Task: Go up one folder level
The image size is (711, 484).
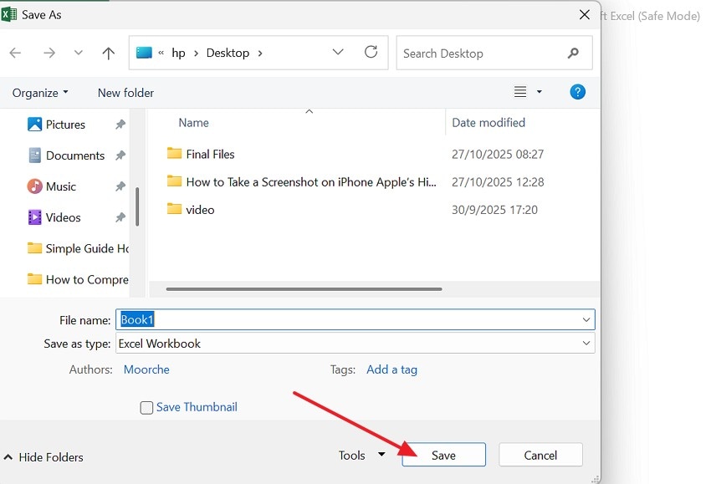Action: (108, 53)
